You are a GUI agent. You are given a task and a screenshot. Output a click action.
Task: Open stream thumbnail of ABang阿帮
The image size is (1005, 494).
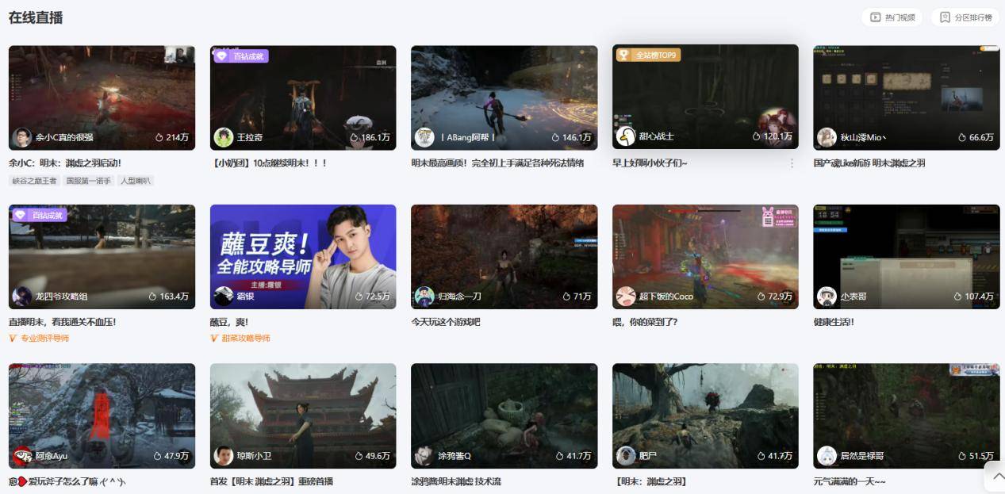pos(504,98)
